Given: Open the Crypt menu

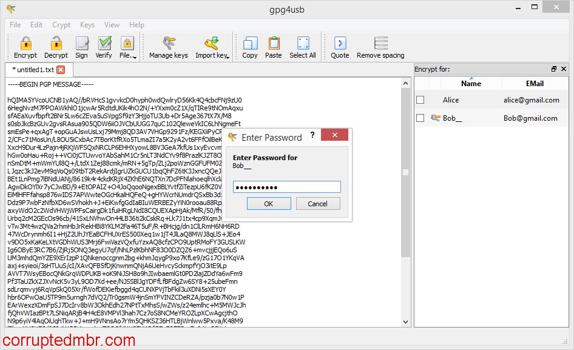Looking at the screenshot, I should pos(61,25).
